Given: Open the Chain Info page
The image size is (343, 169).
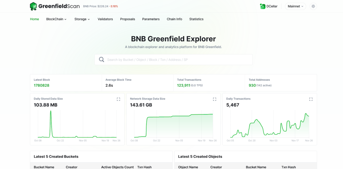Looking at the screenshot, I should [174, 19].
